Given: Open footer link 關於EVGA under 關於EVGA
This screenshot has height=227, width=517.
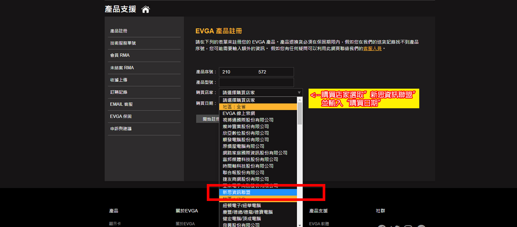Looking at the screenshot, I should 185,224.
